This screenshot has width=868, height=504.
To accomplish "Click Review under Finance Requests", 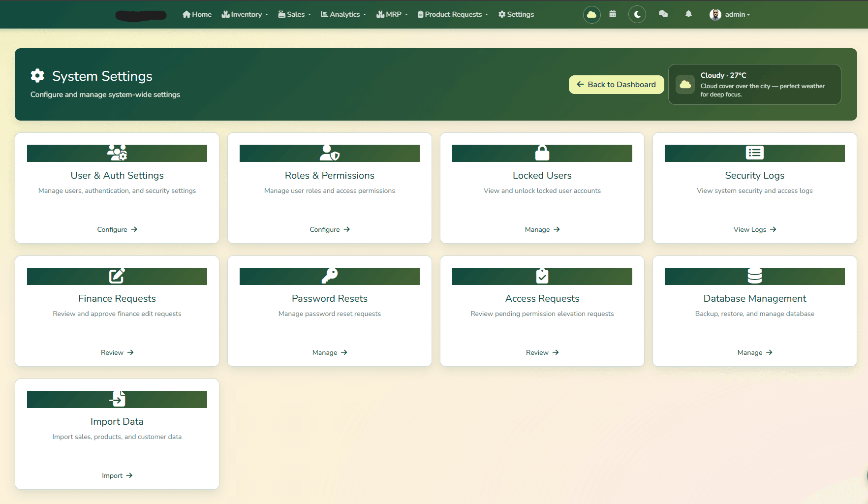I will 117,352.
